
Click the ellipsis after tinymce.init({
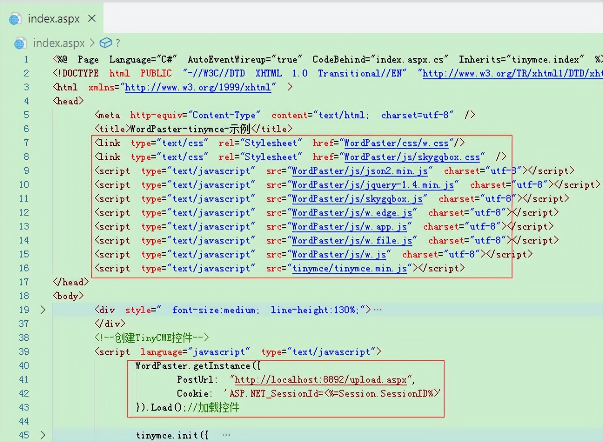pyautogui.click(x=226, y=435)
